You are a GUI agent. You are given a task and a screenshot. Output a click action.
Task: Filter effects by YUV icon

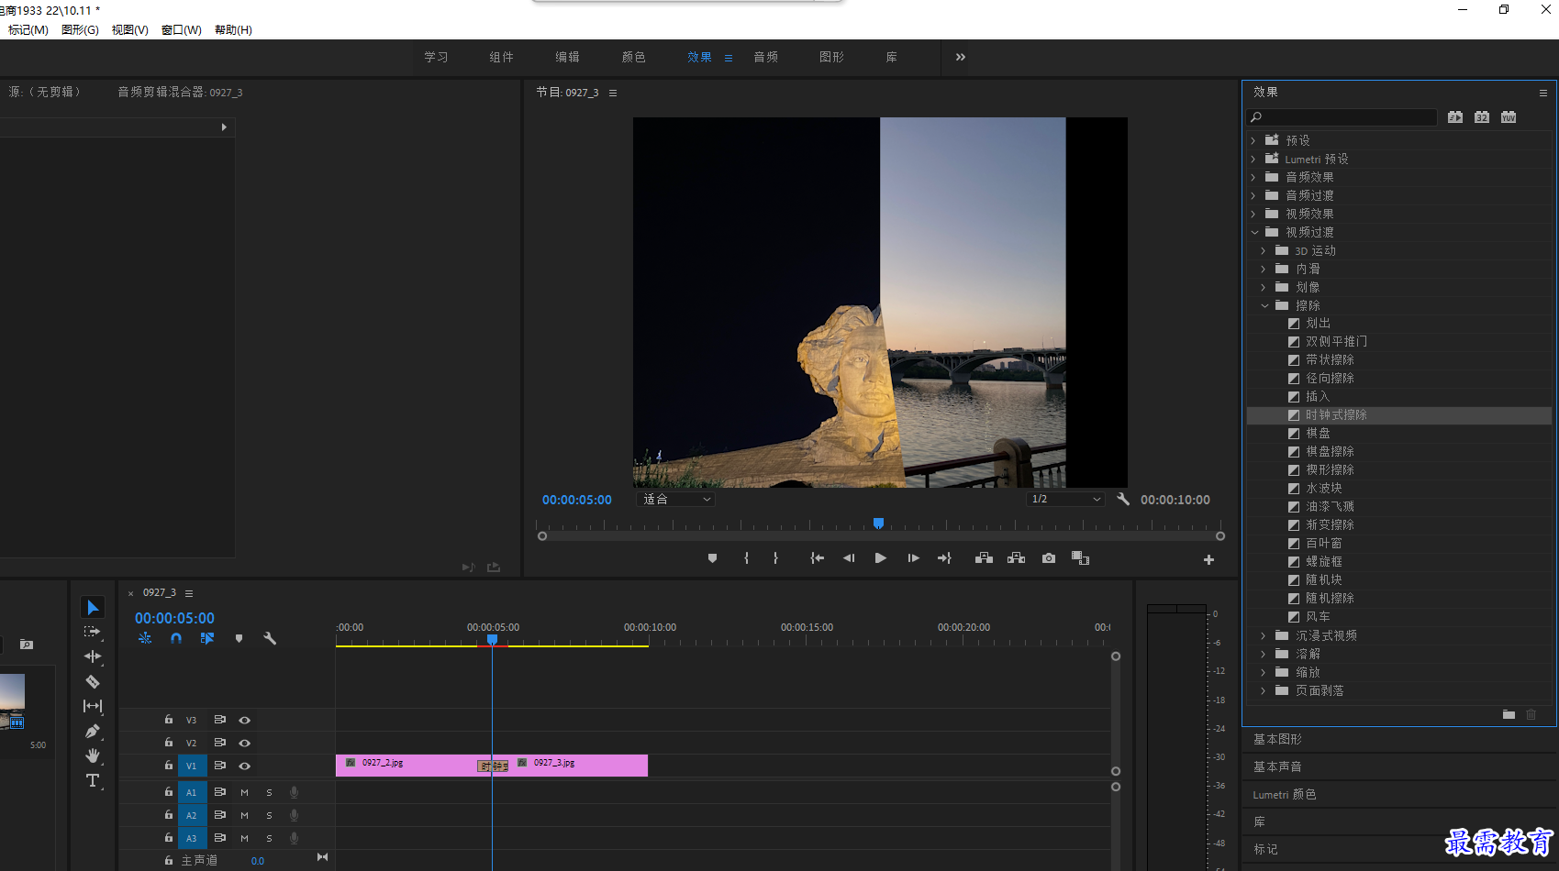1509,117
